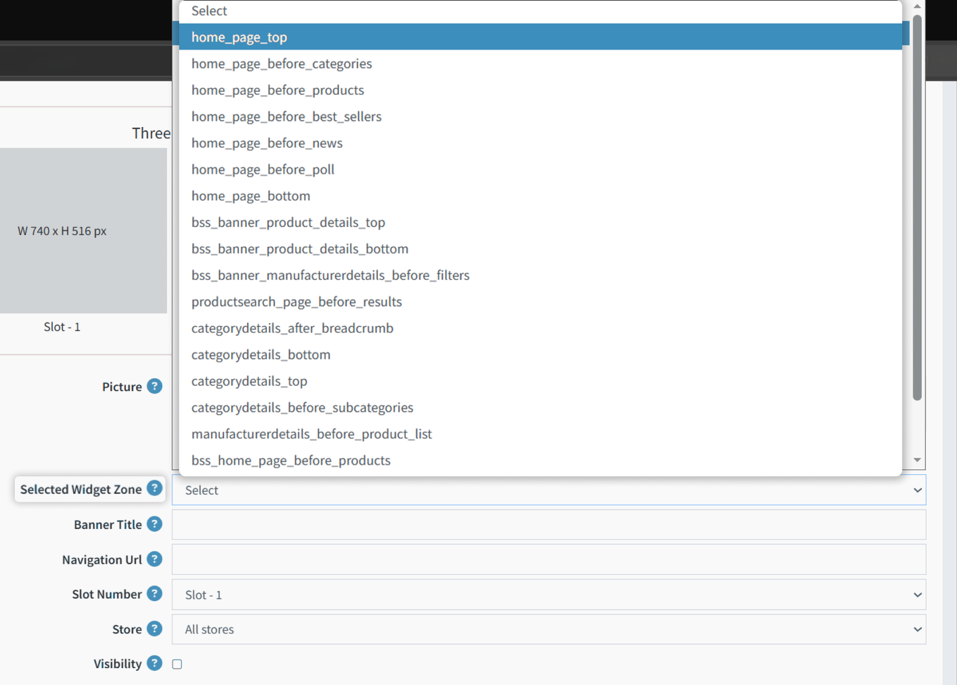
Task: Open help tooltip for Banner Title
Action: 154,524
